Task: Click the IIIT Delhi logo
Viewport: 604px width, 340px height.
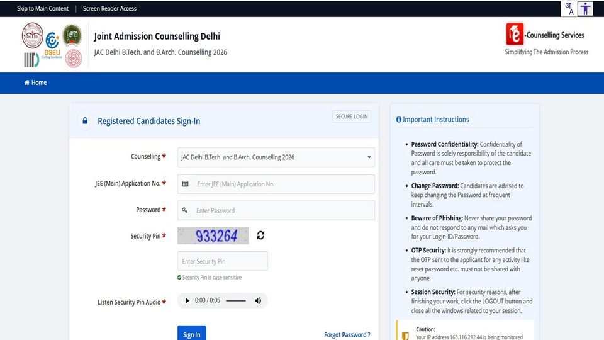Action: pos(31,60)
